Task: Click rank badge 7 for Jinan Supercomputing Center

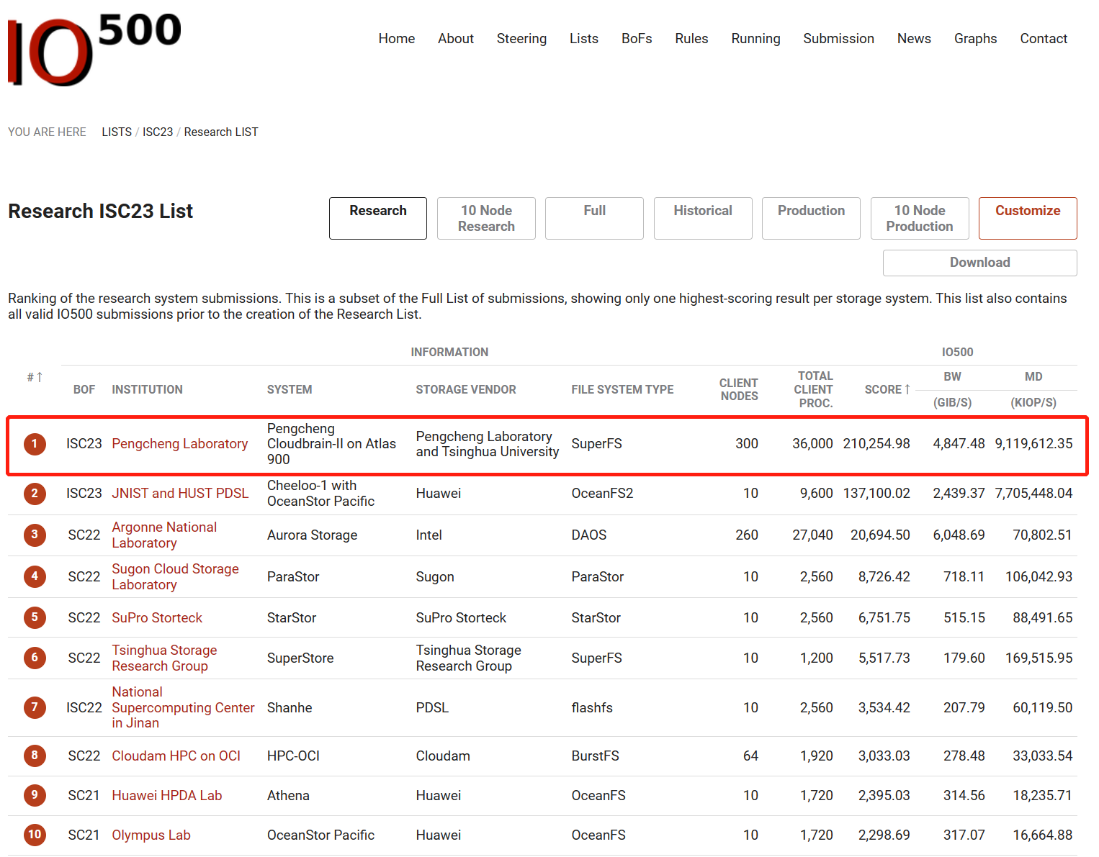Action: point(35,707)
